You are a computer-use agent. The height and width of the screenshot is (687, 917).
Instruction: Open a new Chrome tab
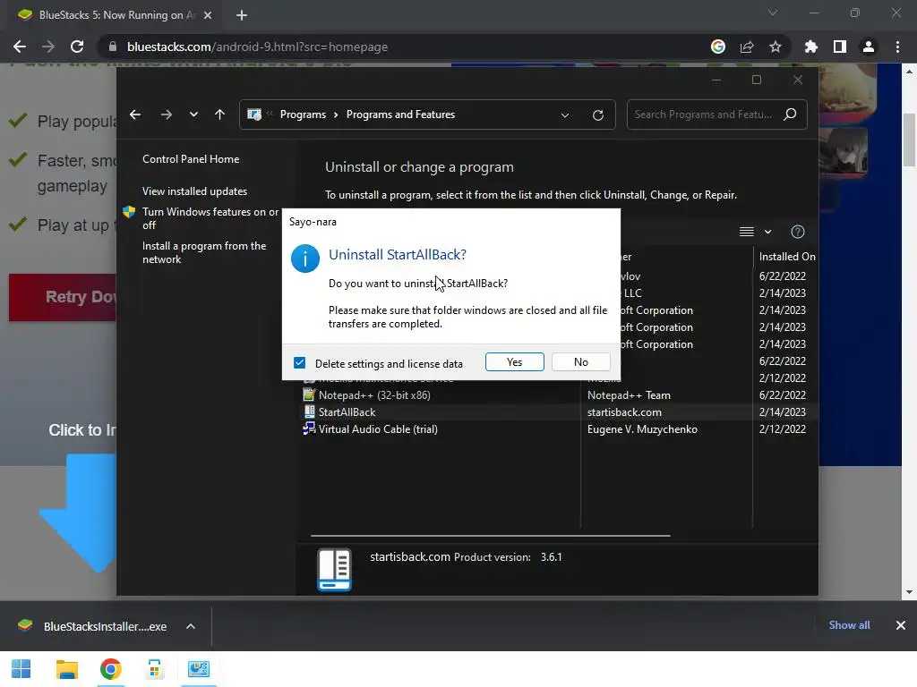tap(242, 15)
